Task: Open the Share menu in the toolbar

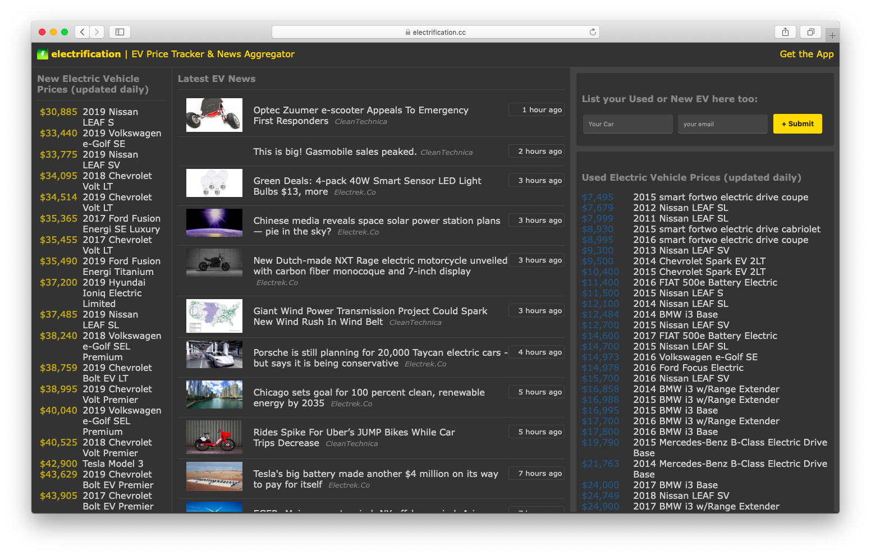Action: point(785,32)
